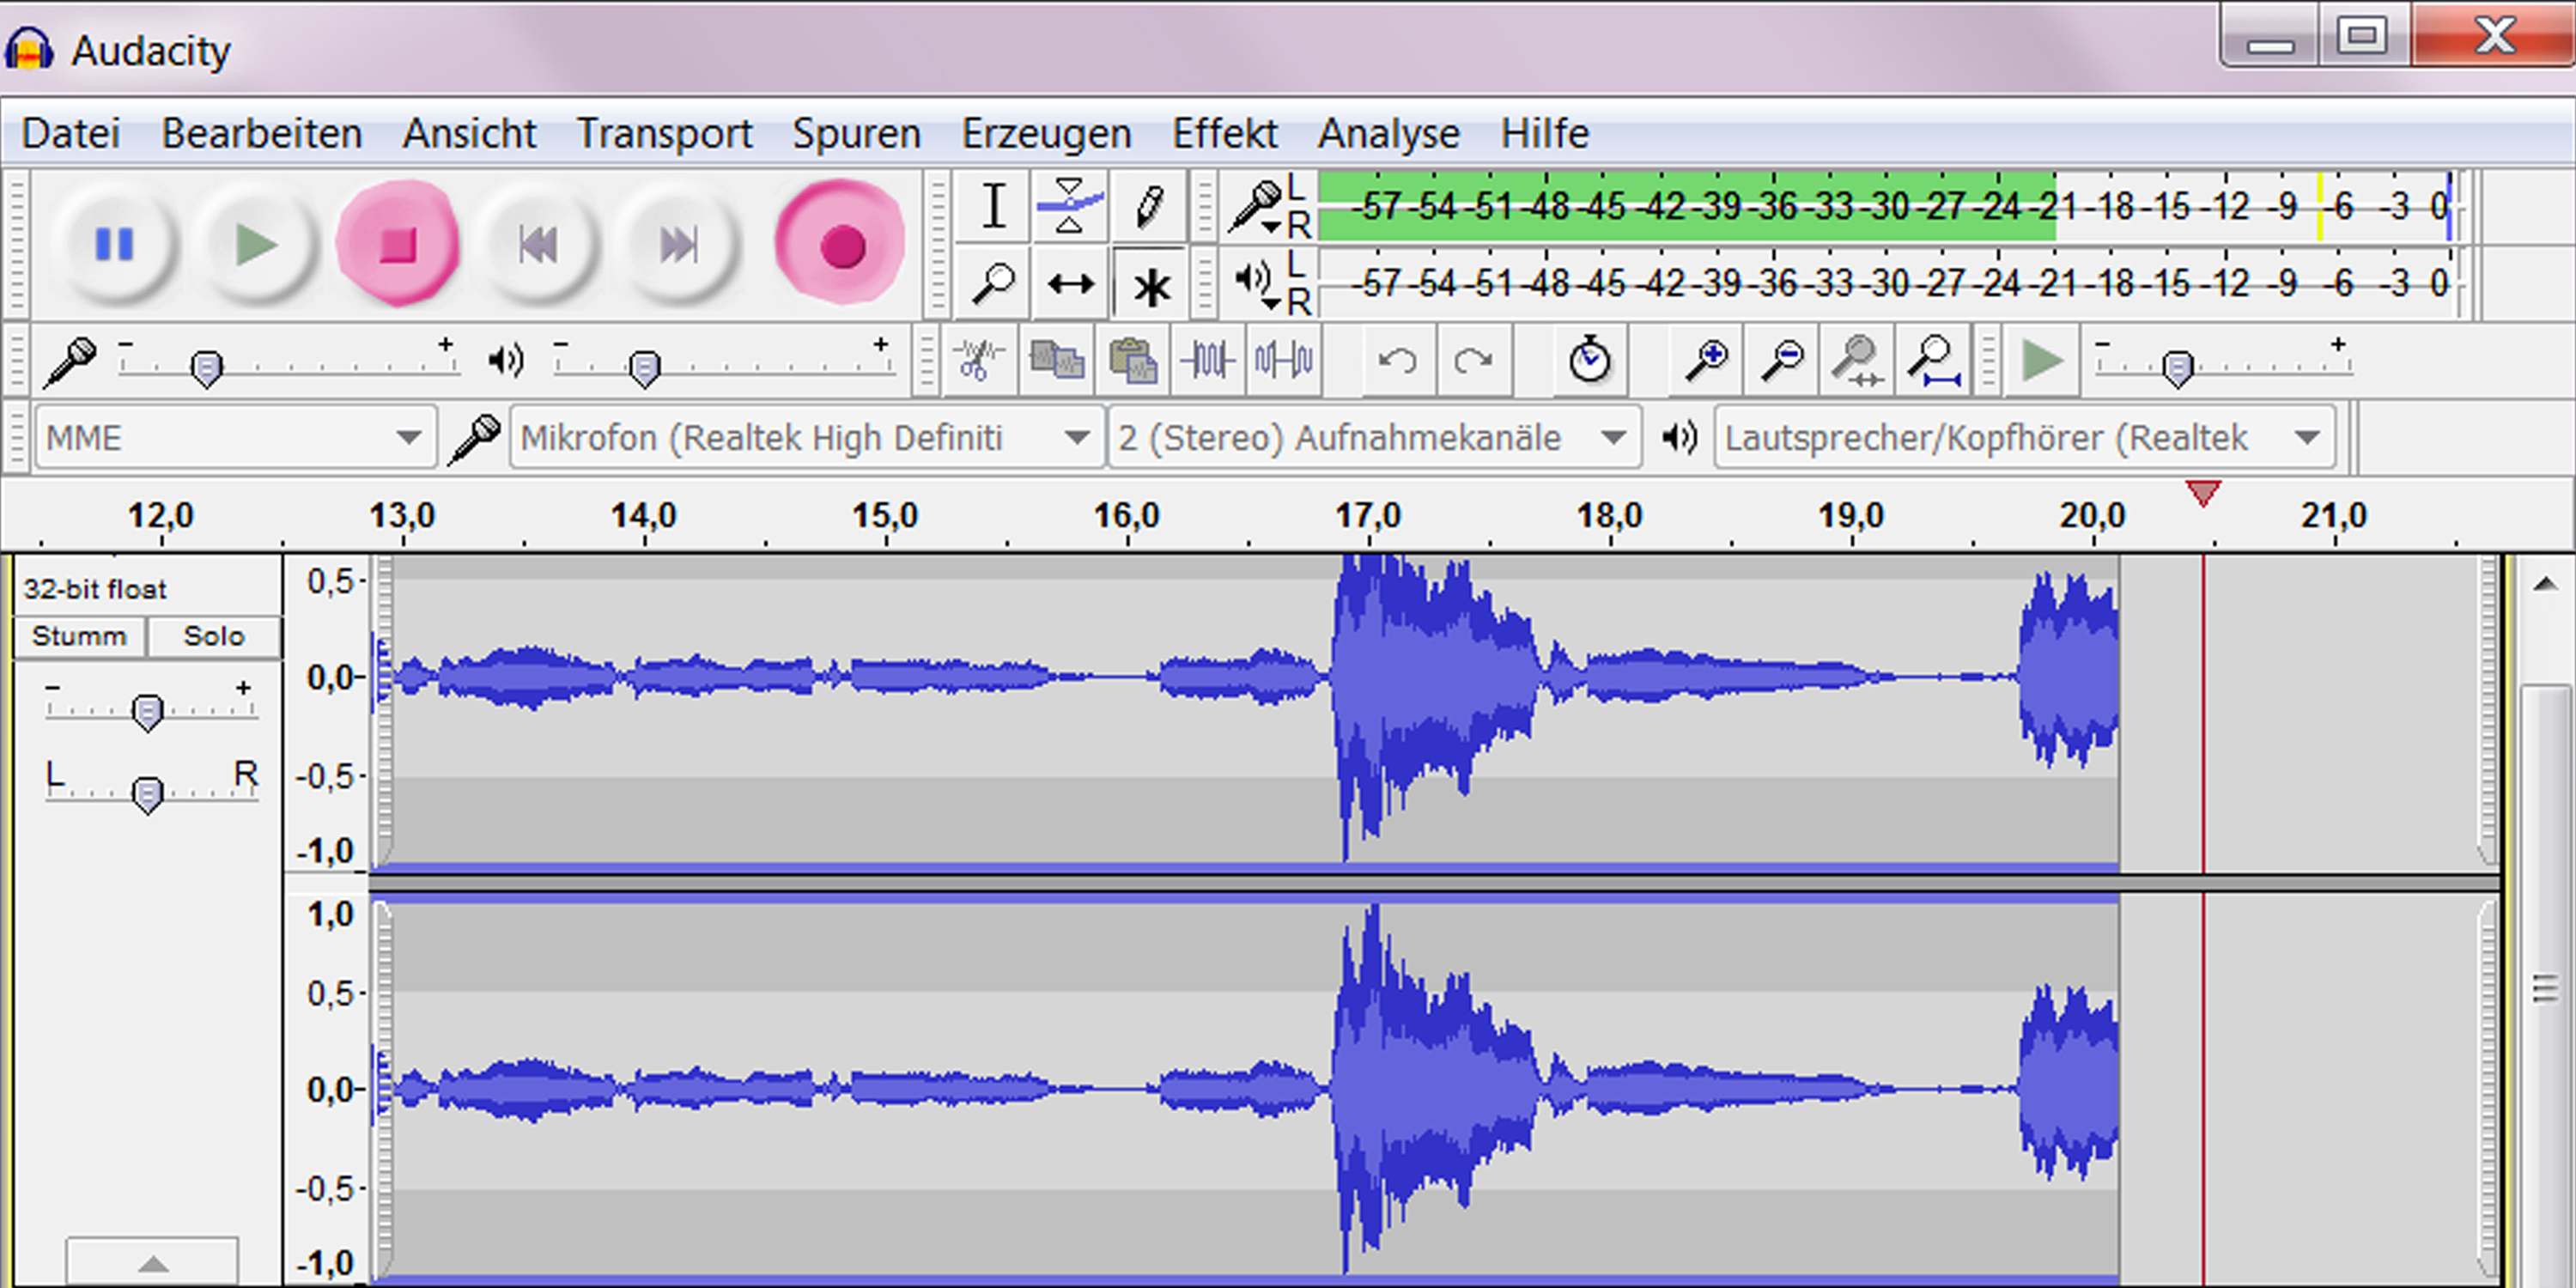Choose the Multi-Tool asterisk icon

click(x=1151, y=287)
